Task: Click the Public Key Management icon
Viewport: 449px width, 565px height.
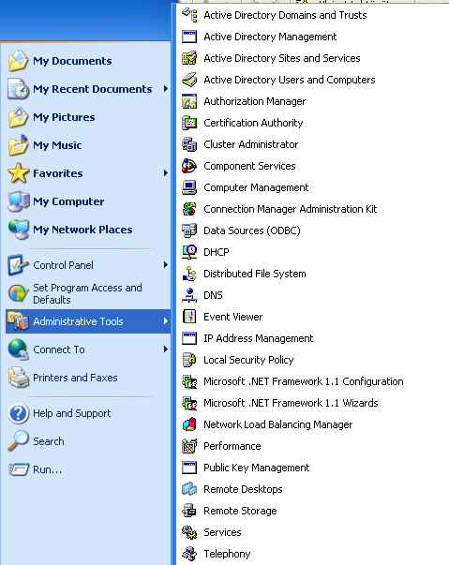Action: tap(189, 468)
